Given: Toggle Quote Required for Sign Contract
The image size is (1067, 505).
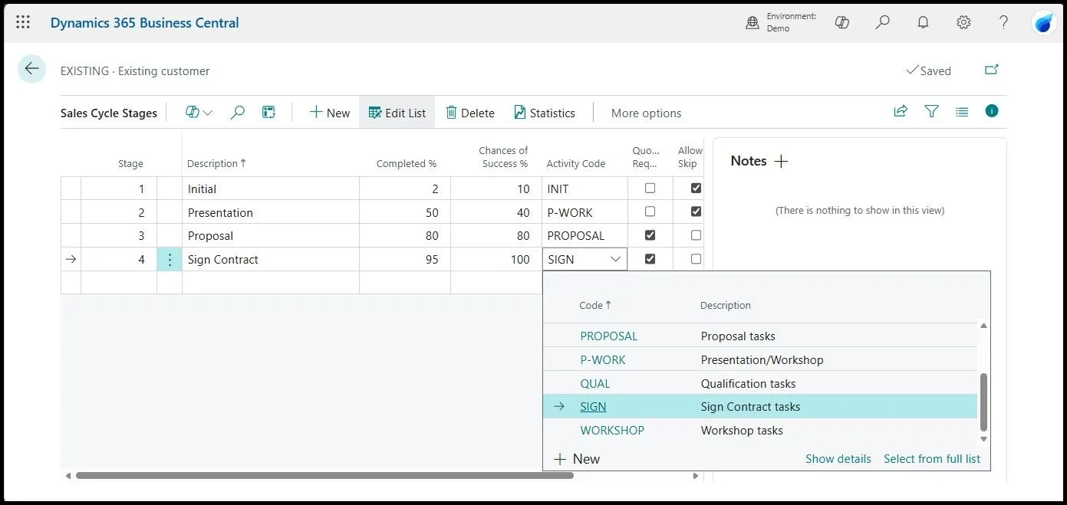Looking at the screenshot, I should [x=650, y=259].
